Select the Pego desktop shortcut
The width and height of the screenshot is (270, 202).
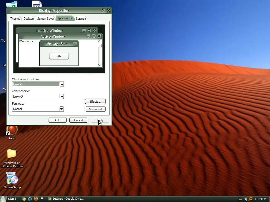pyautogui.click(x=12, y=133)
